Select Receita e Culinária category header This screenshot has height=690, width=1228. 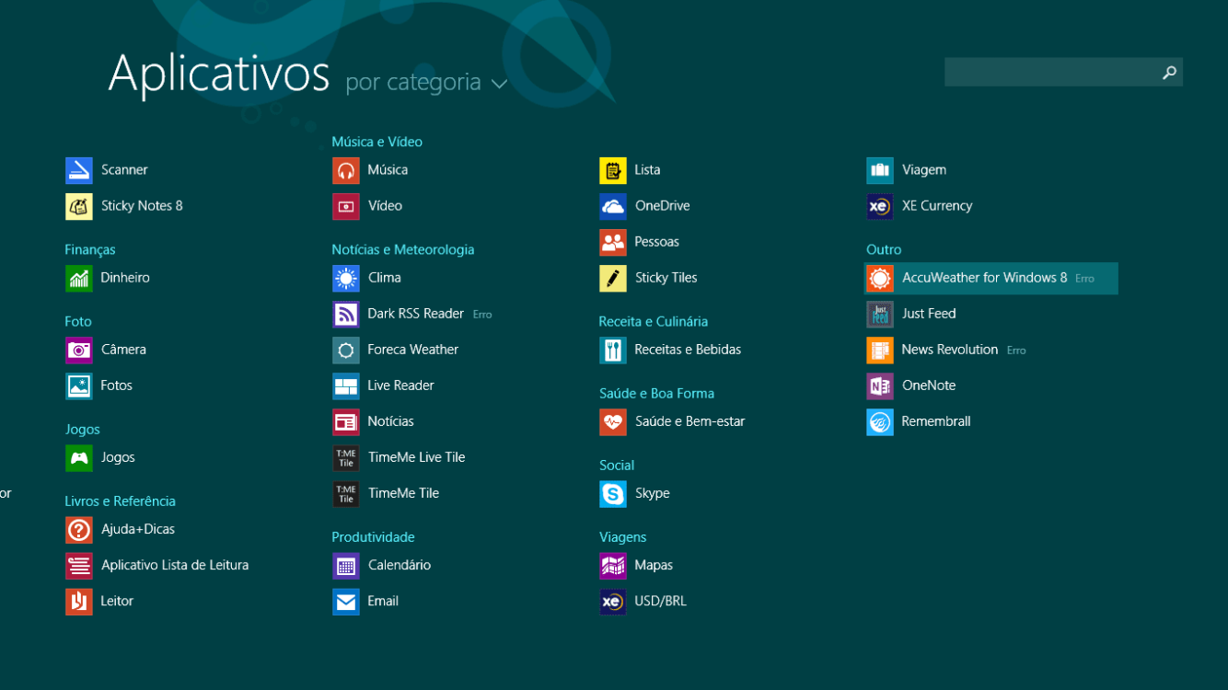coord(654,321)
